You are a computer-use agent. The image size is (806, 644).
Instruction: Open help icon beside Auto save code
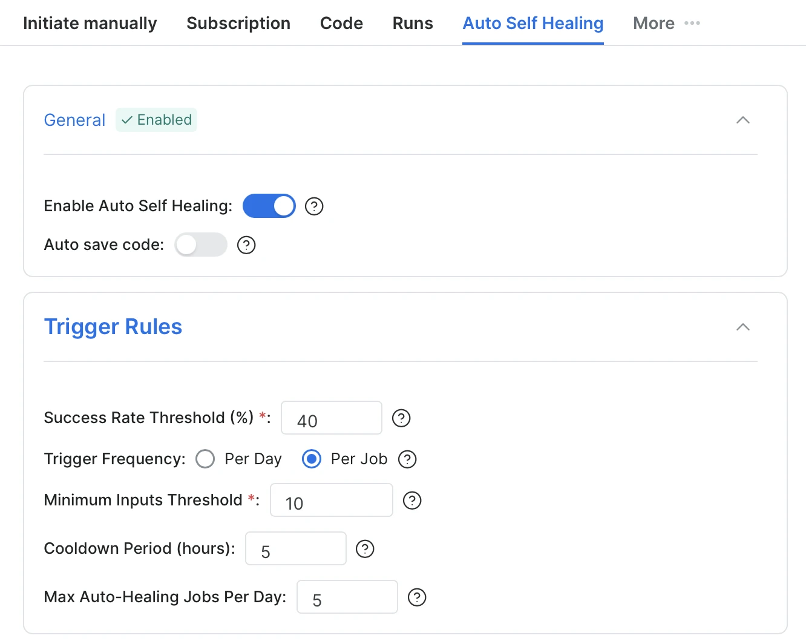[x=246, y=245]
